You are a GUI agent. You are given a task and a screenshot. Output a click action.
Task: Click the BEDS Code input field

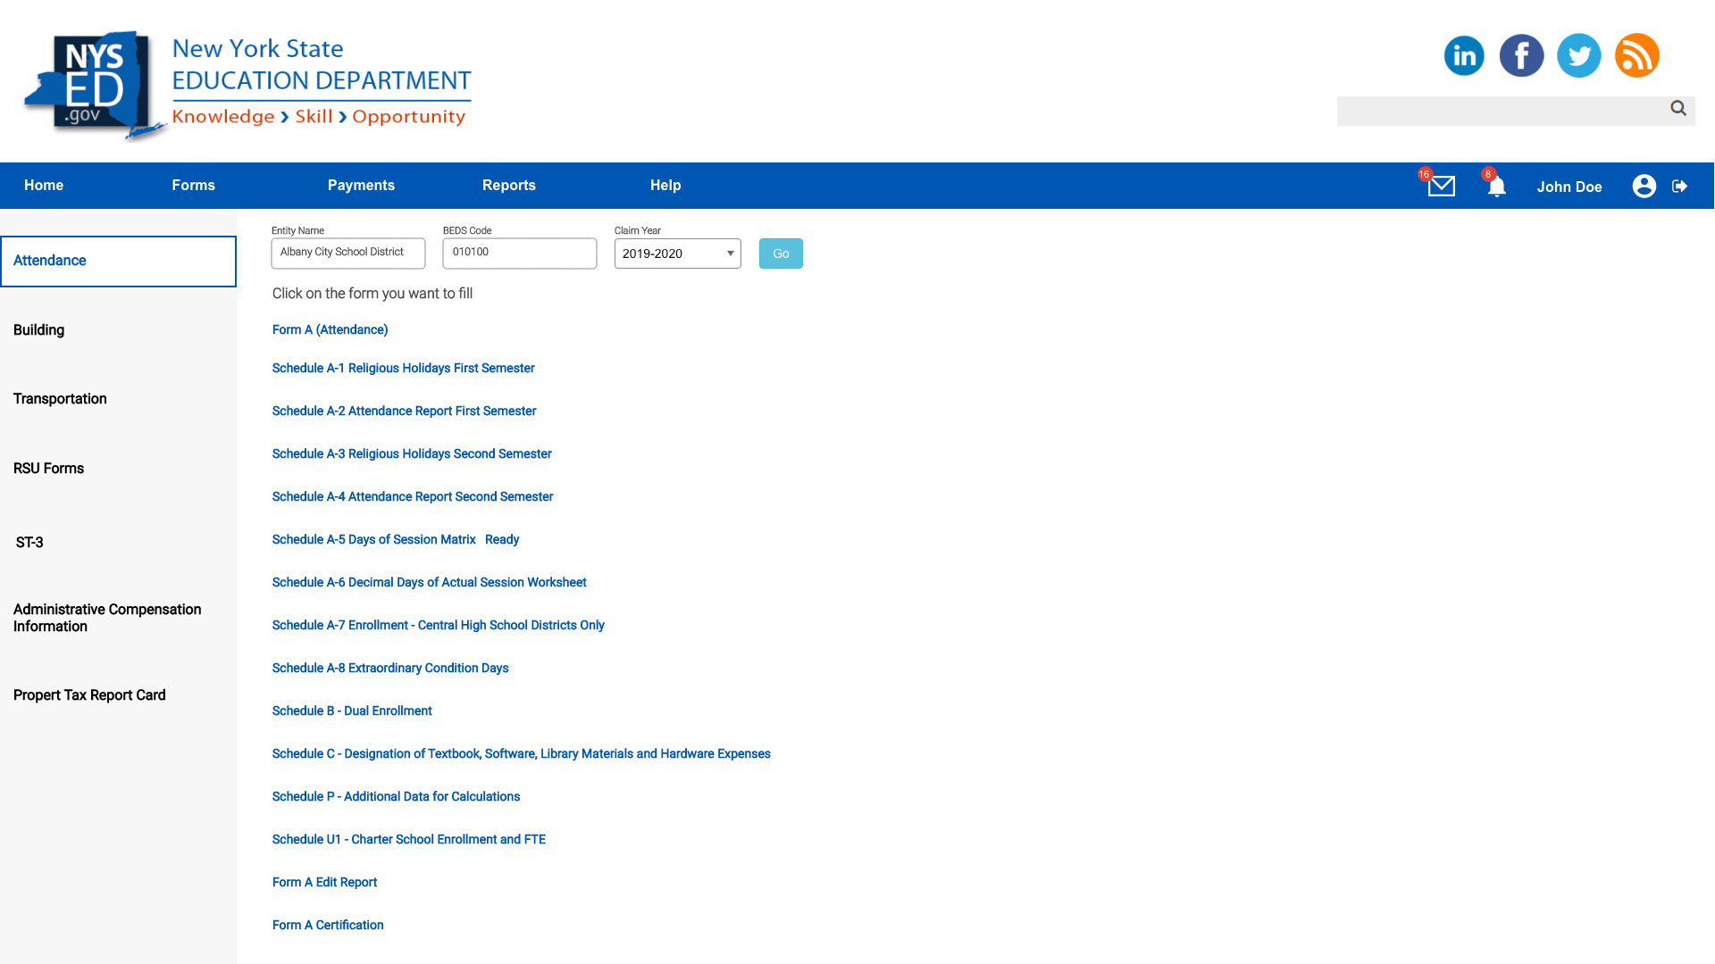tap(519, 253)
